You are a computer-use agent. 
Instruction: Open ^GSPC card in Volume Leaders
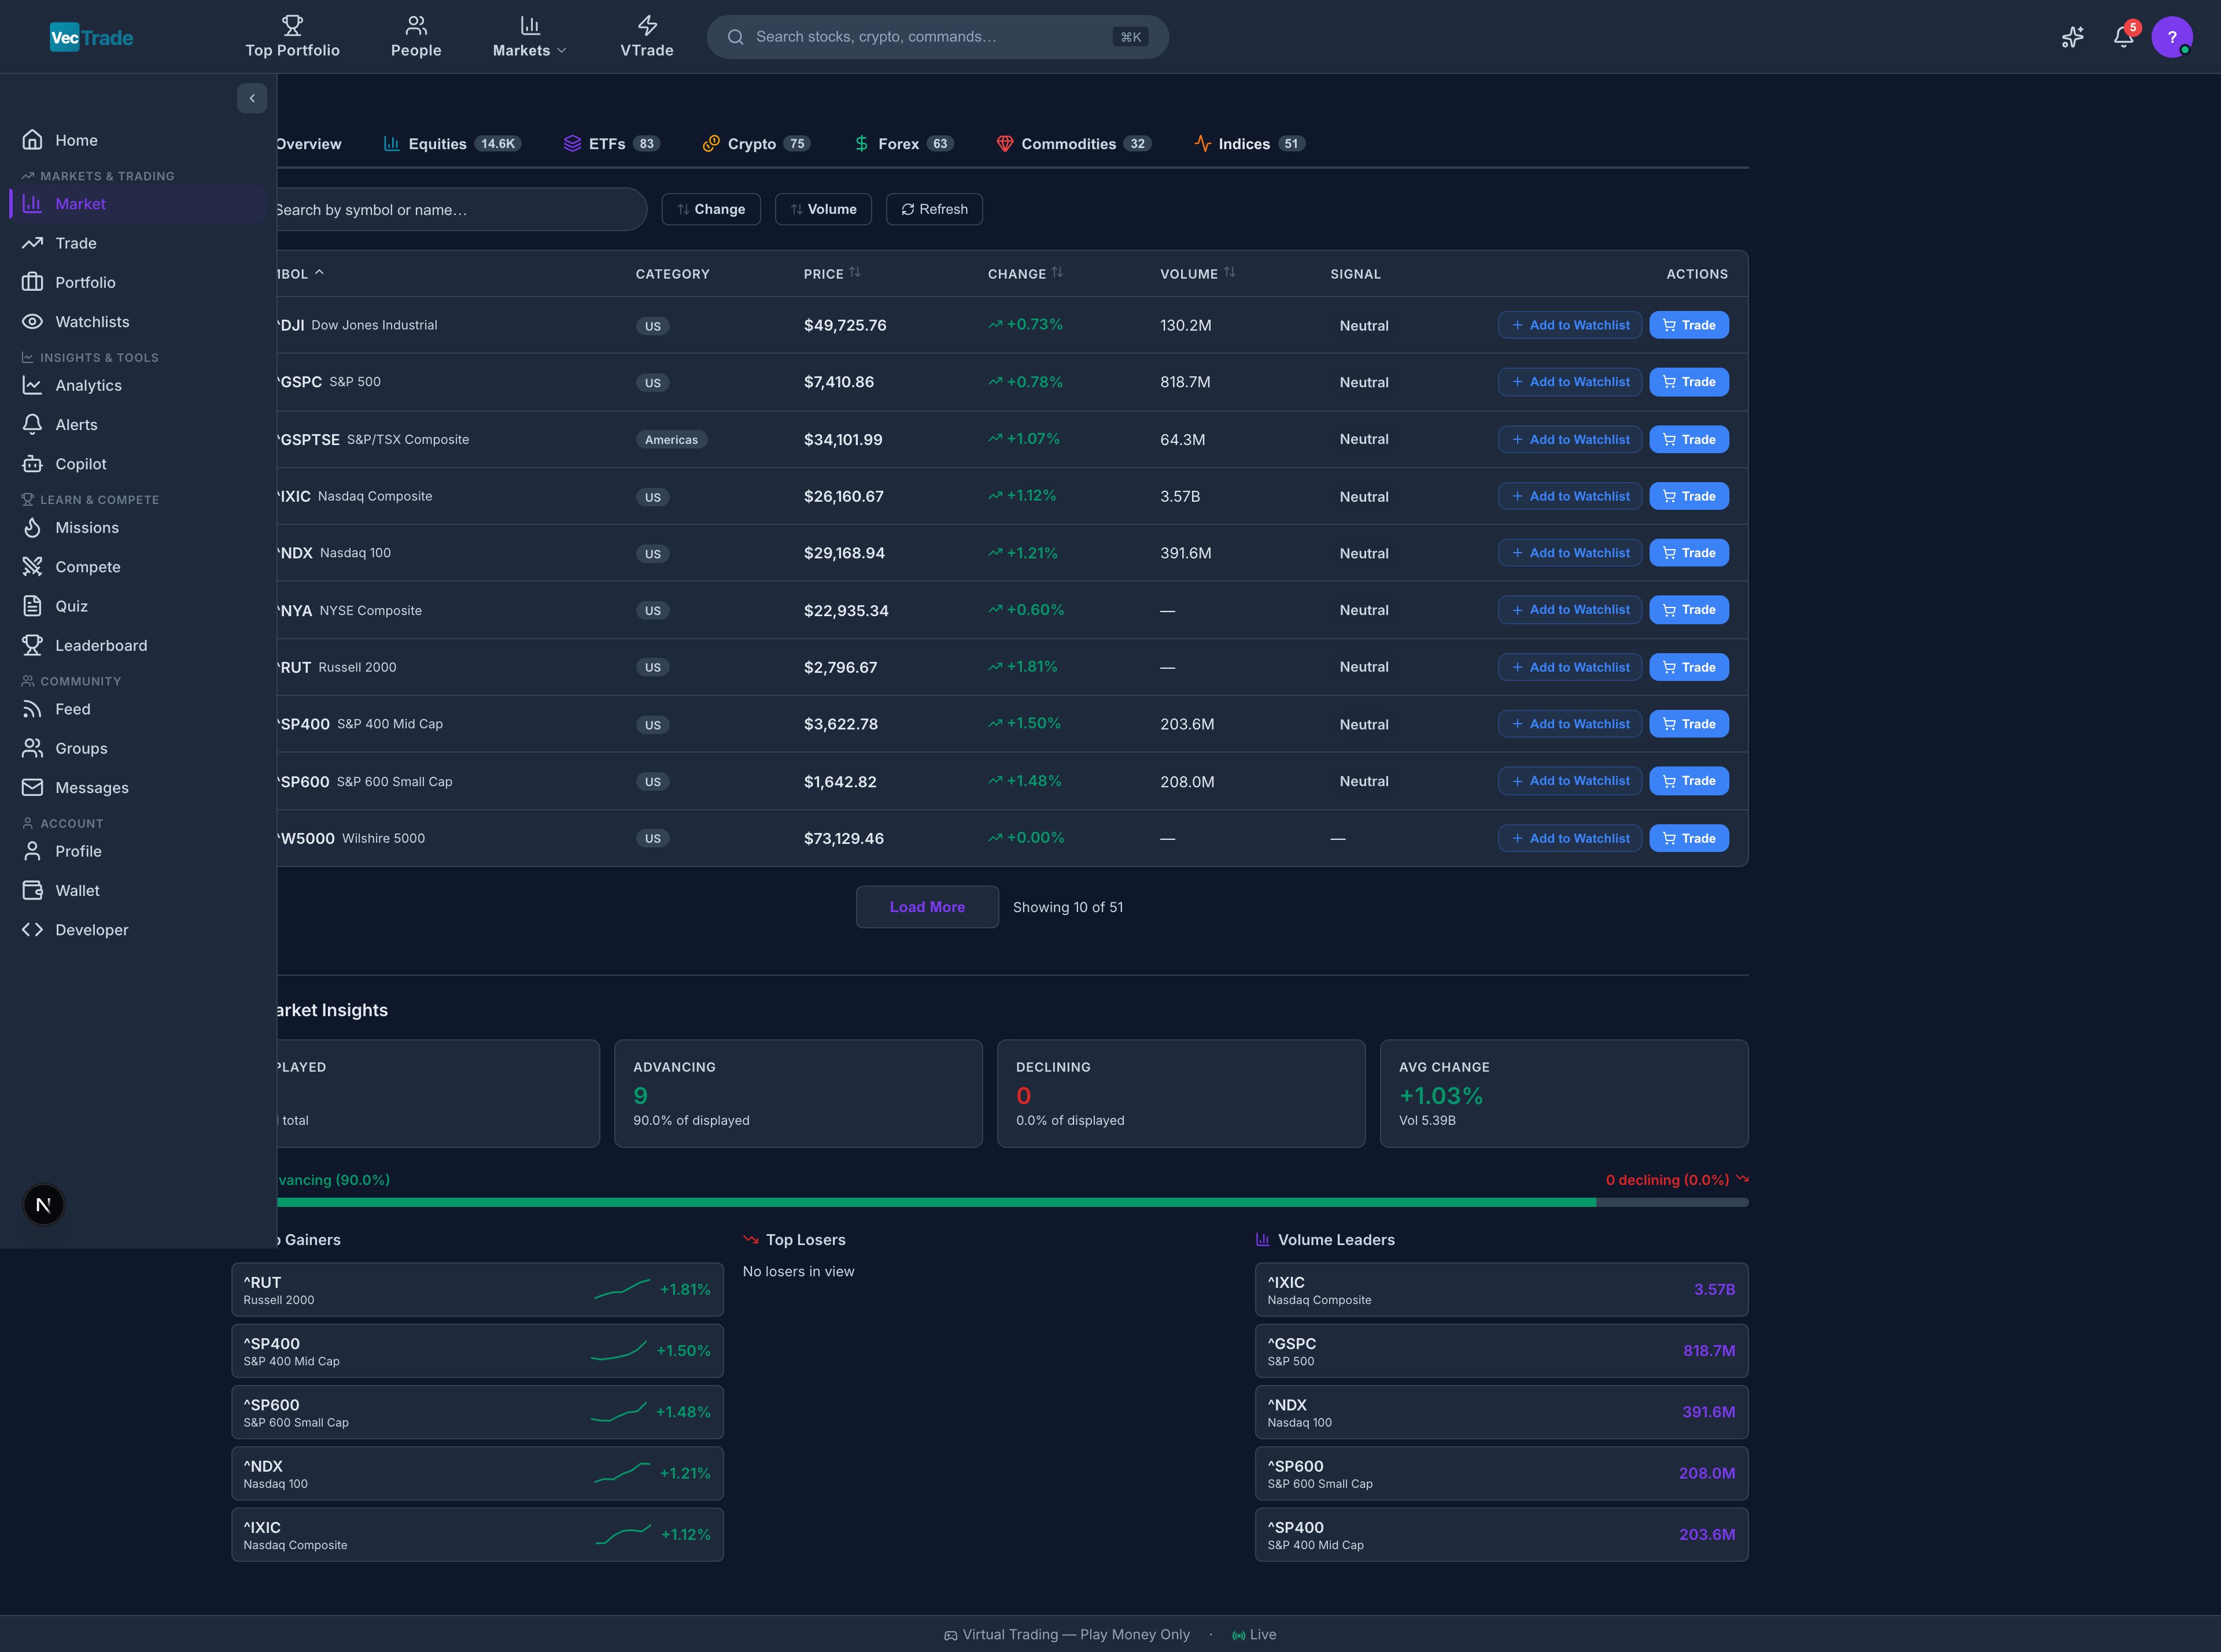coord(1501,1351)
